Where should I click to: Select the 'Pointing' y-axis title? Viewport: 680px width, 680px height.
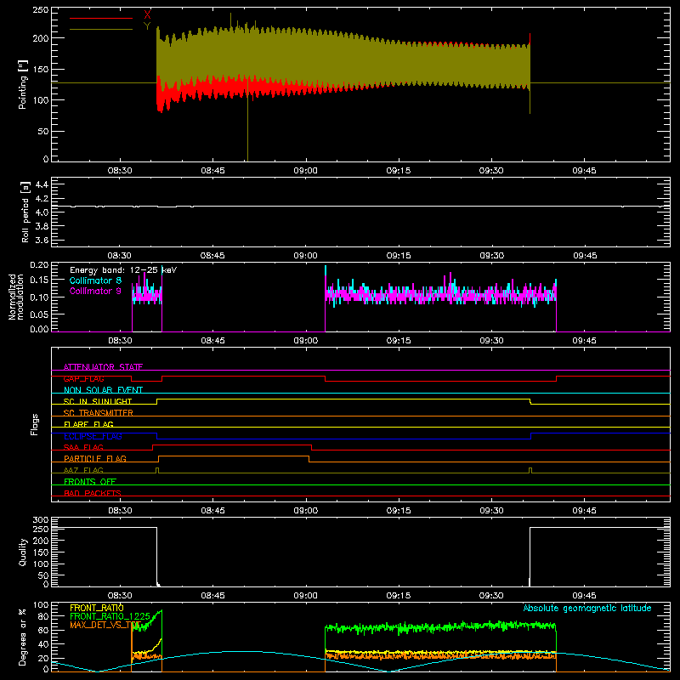pos(23,84)
